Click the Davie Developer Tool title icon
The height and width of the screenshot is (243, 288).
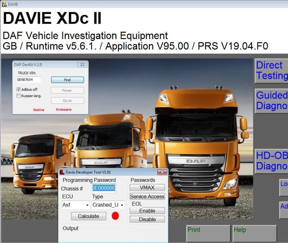62,172
